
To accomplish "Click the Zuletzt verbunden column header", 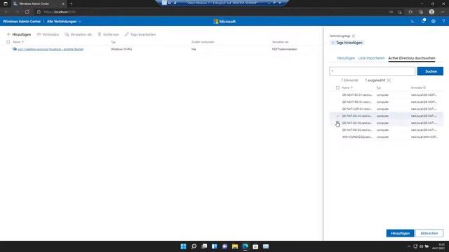I will coord(203,42).
